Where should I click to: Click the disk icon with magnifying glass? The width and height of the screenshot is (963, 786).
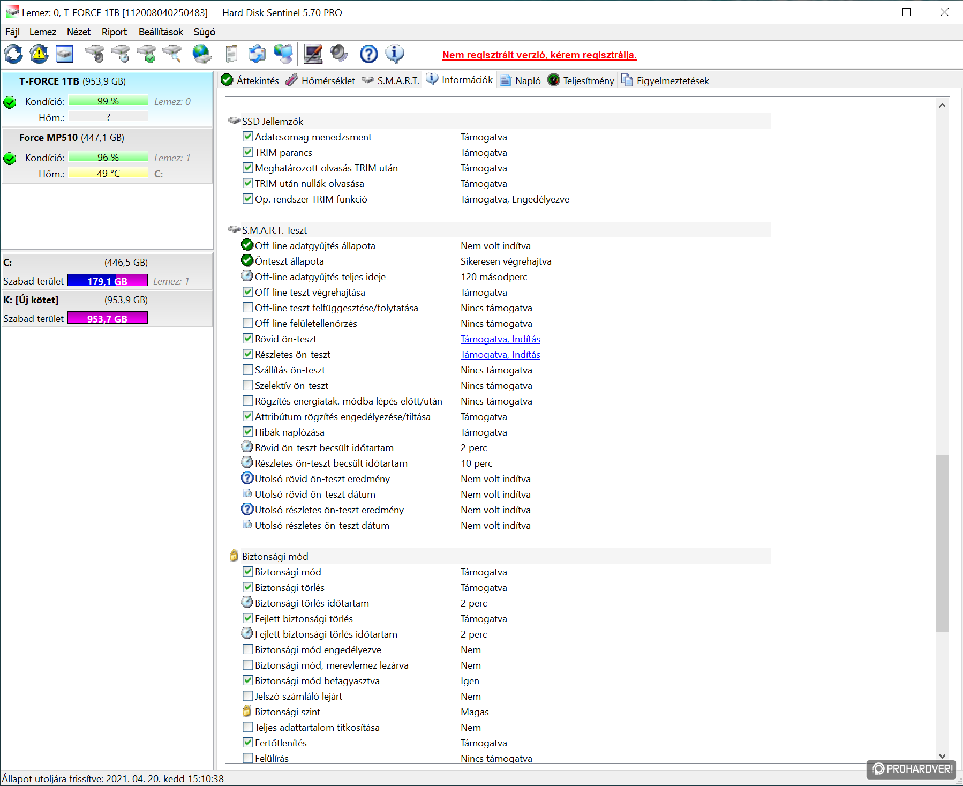click(172, 54)
